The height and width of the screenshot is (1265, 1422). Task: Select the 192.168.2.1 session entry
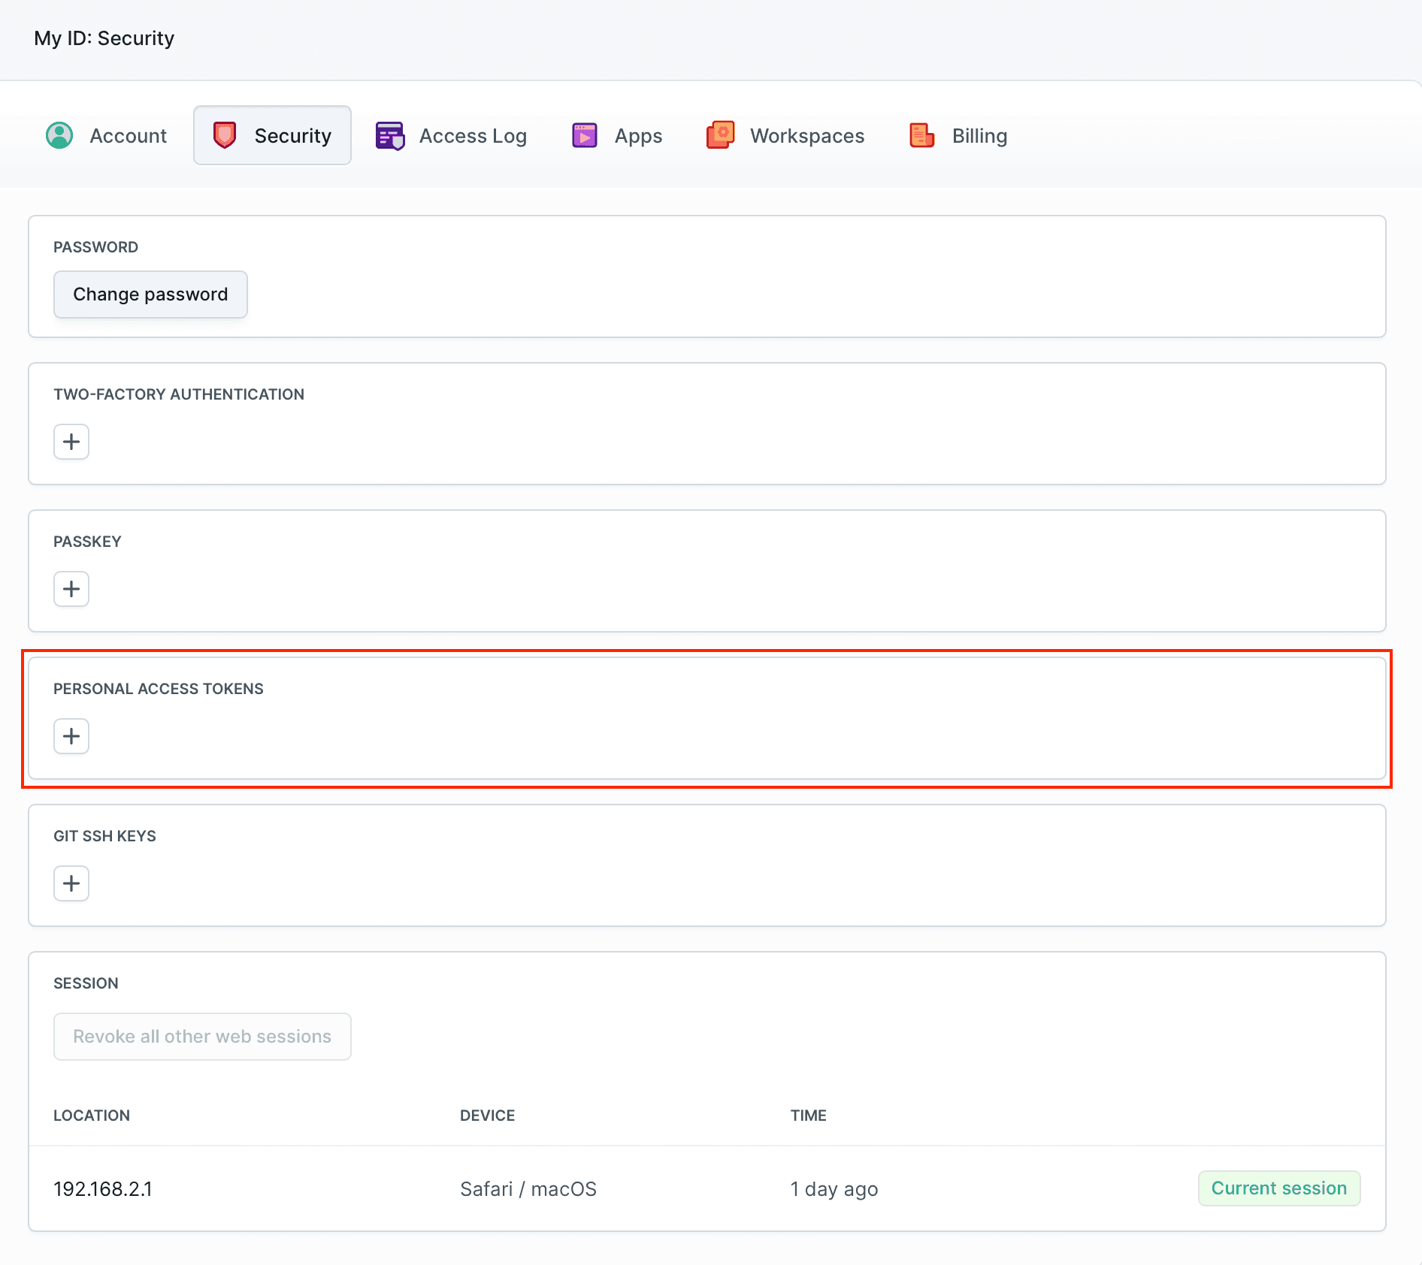103,1188
